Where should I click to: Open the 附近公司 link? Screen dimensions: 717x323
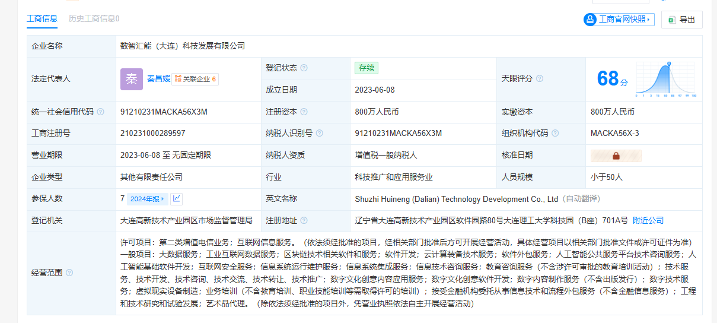click(648, 220)
